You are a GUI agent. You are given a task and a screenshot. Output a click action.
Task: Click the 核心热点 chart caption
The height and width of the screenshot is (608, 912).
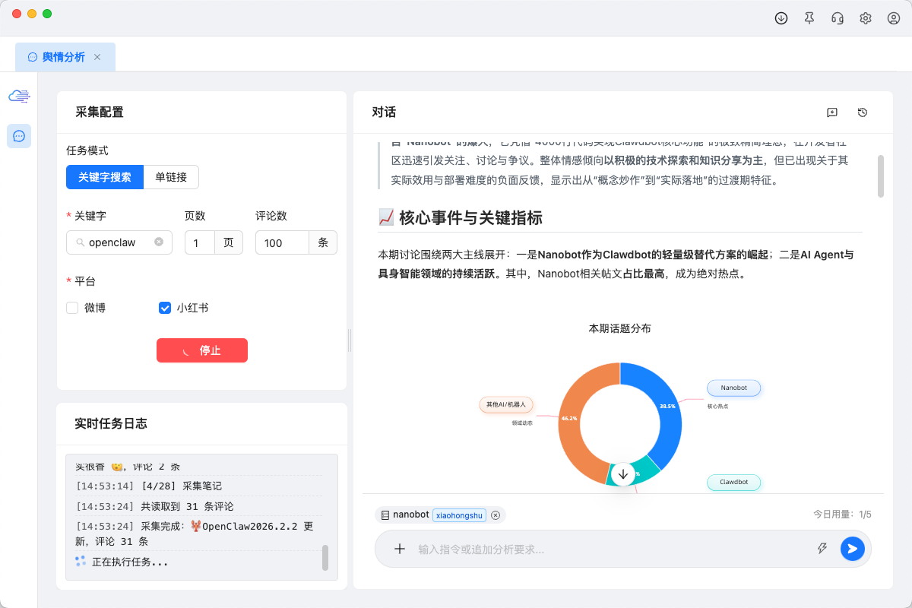(x=717, y=406)
